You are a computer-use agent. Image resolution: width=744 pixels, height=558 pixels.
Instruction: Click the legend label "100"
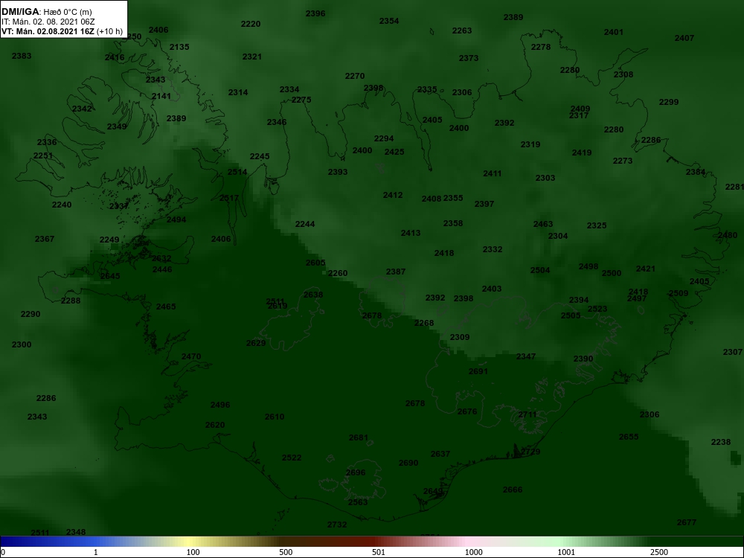[x=193, y=552]
